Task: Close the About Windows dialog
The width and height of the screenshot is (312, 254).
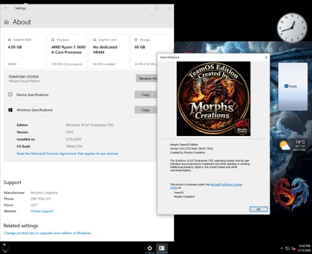Action: click(x=266, y=57)
